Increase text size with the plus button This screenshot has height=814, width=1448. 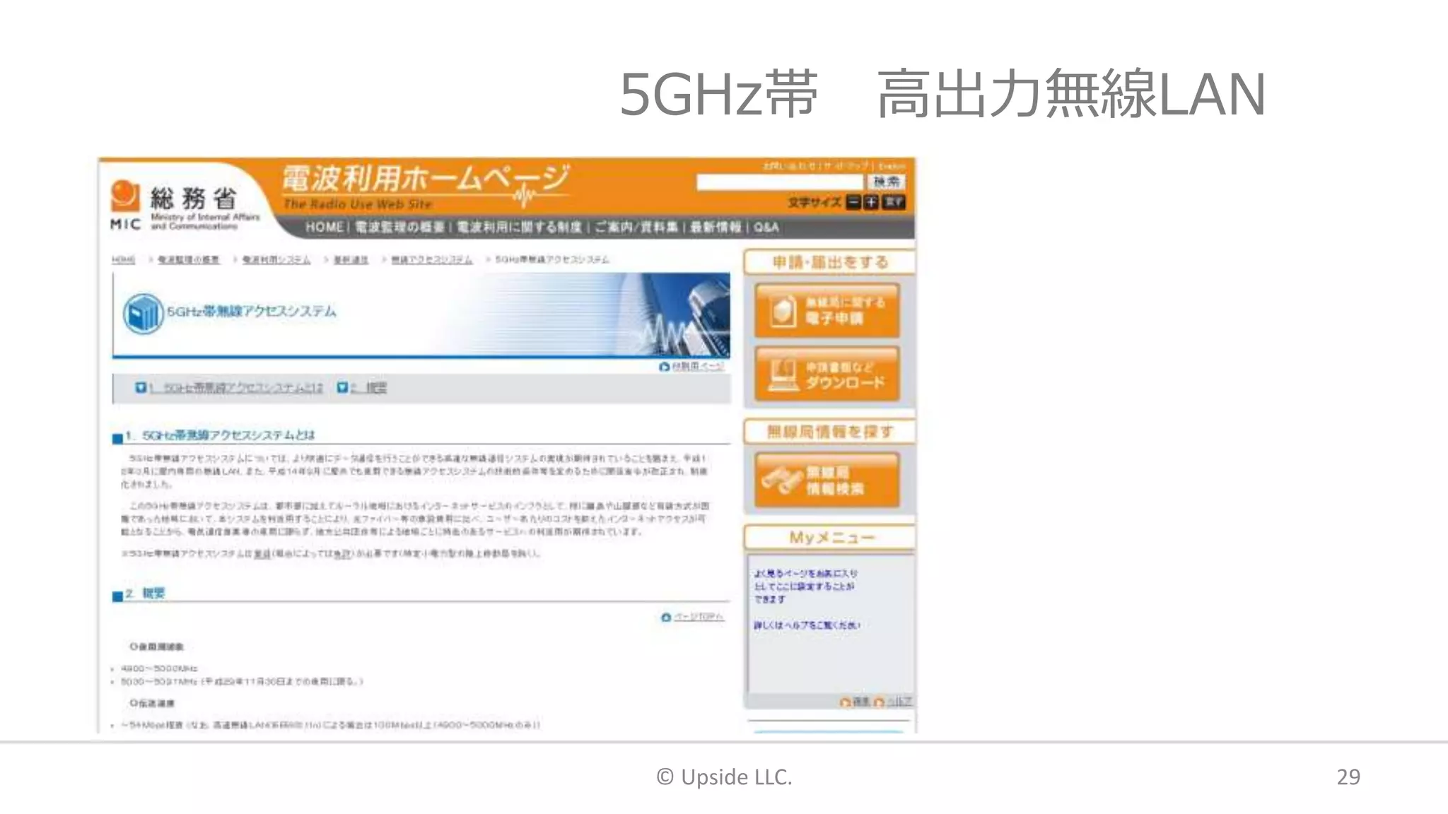click(871, 203)
